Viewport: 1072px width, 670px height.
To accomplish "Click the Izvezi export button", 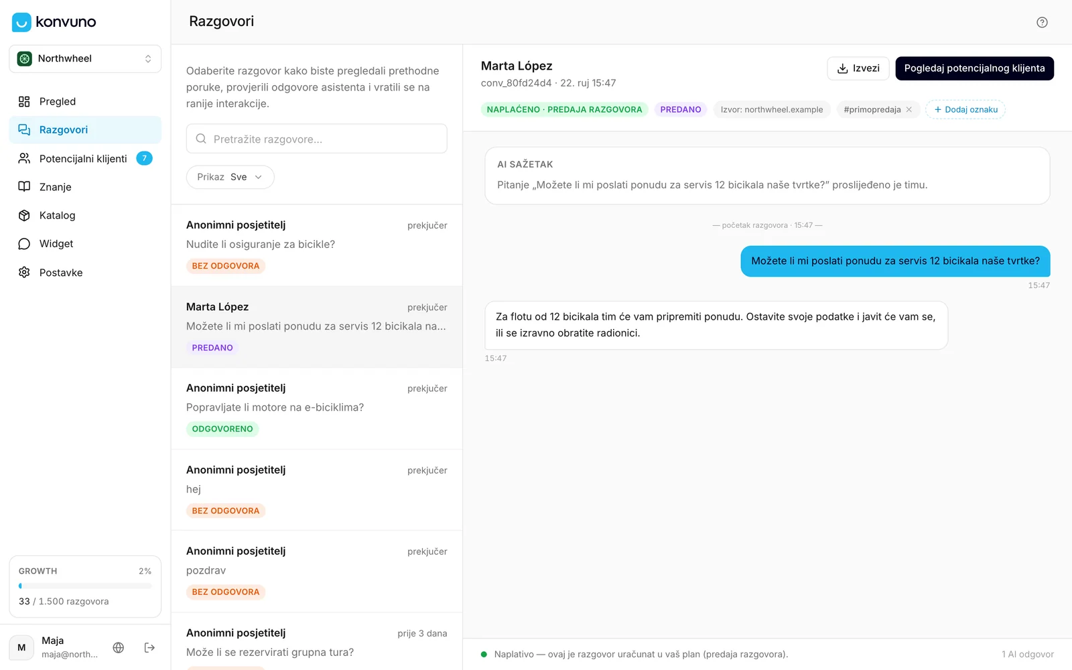I will pos(858,68).
